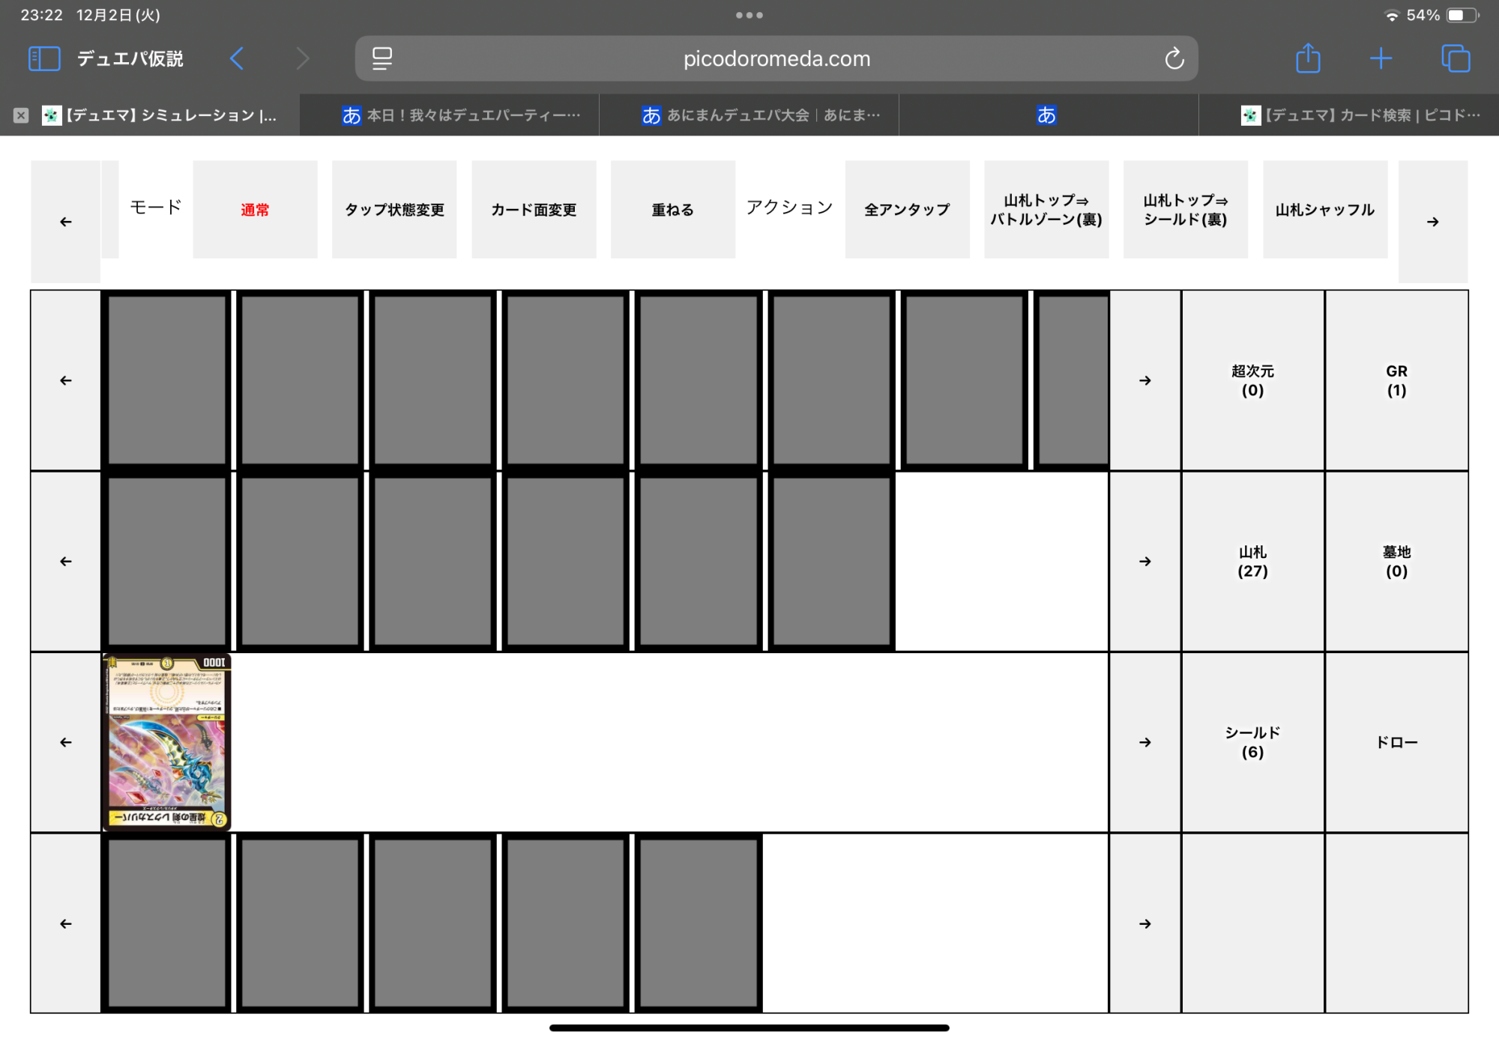
Task: Open a new tab with plus icon
Action: coord(1381,58)
